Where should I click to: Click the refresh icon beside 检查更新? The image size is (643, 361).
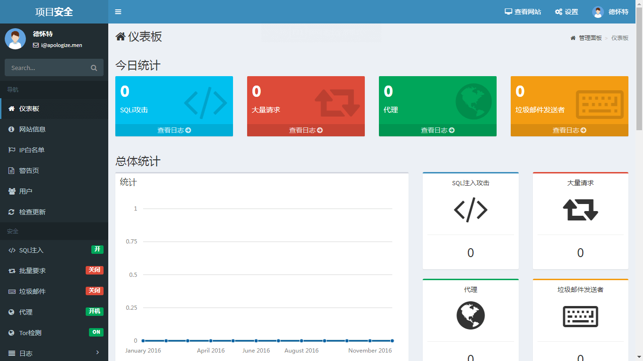pyautogui.click(x=11, y=212)
